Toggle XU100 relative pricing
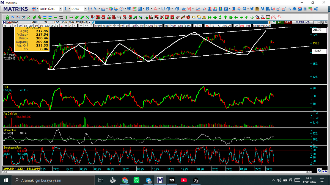The height and width of the screenshot is (185, 330). coord(227,25)
